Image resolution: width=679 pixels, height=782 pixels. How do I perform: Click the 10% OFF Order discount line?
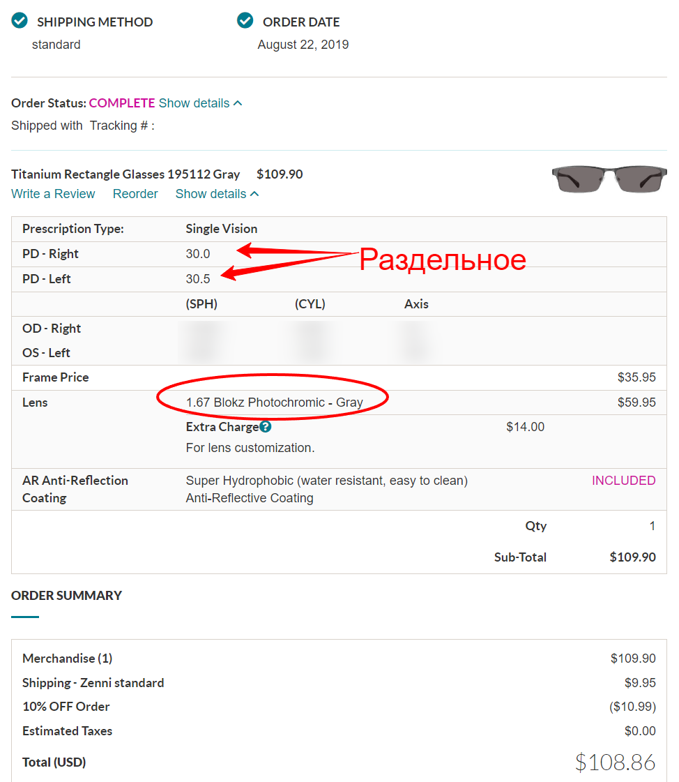[x=66, y=707]
